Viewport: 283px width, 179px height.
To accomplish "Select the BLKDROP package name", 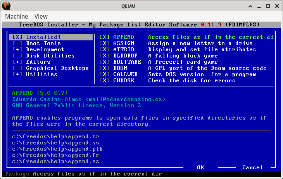I will pos(126,56).
